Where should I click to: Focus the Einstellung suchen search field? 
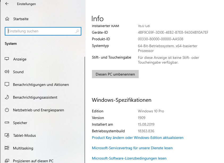(40, 31)
